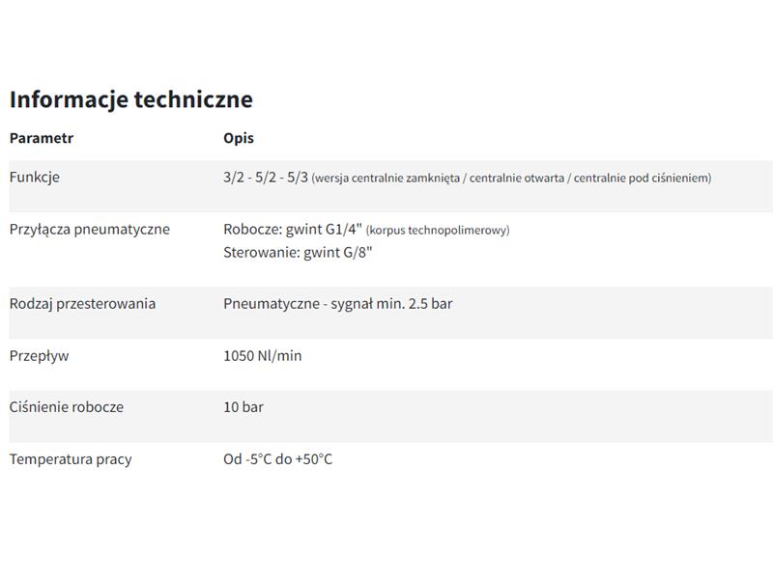Click the Przepływ row label
Viewport: 773px width, 579px height.
click(x=39, y=356)
